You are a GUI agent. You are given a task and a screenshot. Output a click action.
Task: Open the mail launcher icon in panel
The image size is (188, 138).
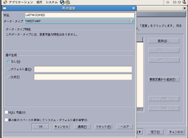[67, 2]
